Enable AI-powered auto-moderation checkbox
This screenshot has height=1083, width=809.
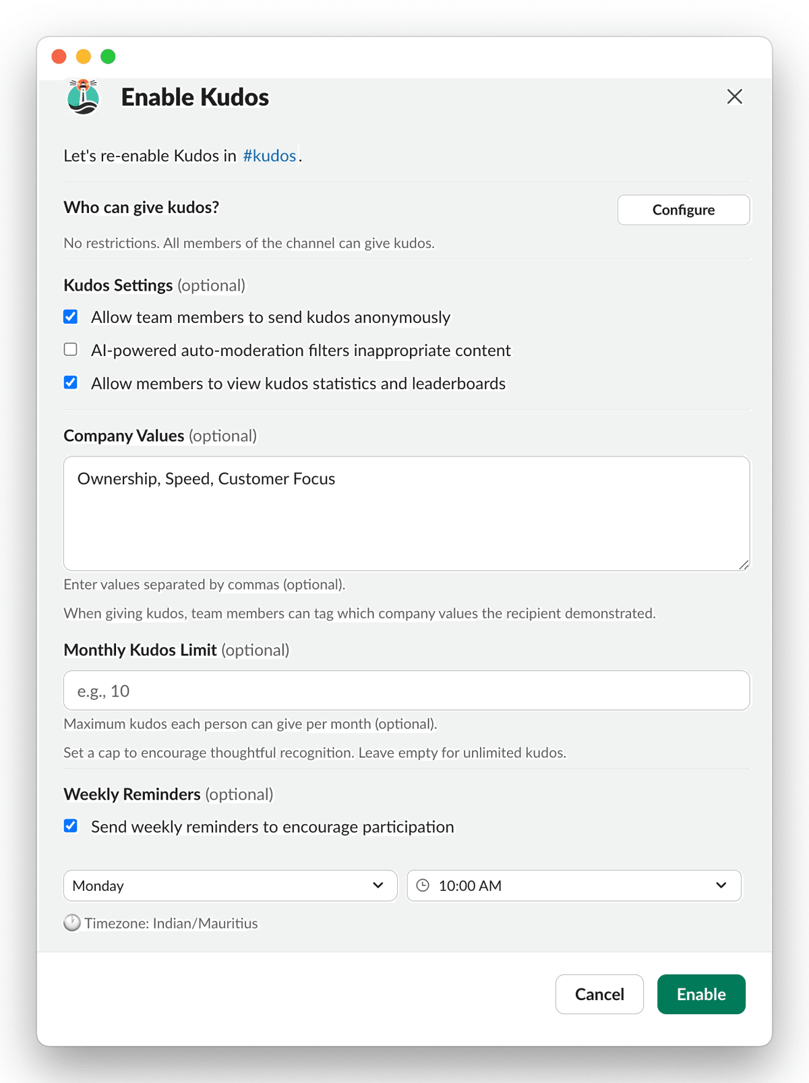(x=71, y=349)
